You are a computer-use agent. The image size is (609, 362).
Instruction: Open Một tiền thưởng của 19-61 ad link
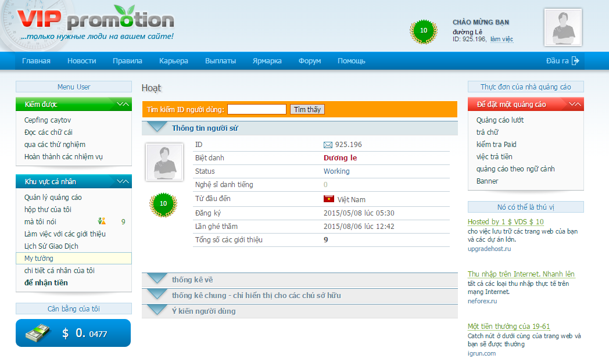(x=509, y=327)
